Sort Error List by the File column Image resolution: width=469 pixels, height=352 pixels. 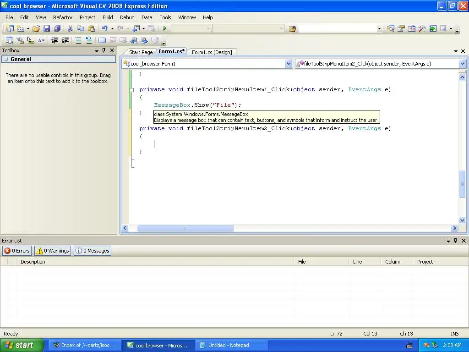(322, 262)
